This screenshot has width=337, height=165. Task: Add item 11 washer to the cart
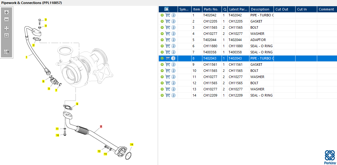[168, 77]
